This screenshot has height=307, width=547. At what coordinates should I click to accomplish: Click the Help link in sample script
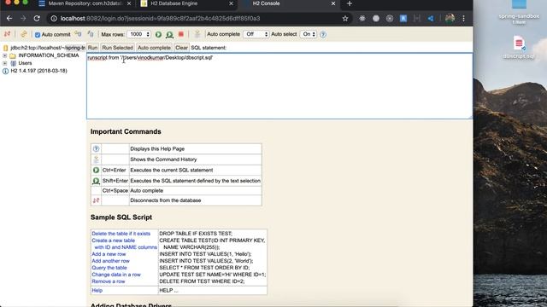coord(97,290)
